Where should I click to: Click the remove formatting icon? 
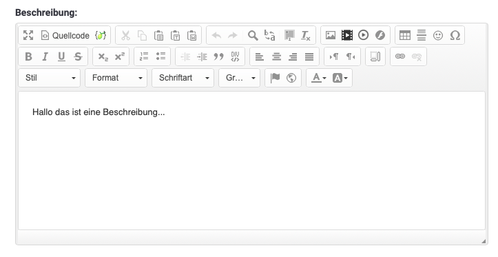(x=306, y=35)
